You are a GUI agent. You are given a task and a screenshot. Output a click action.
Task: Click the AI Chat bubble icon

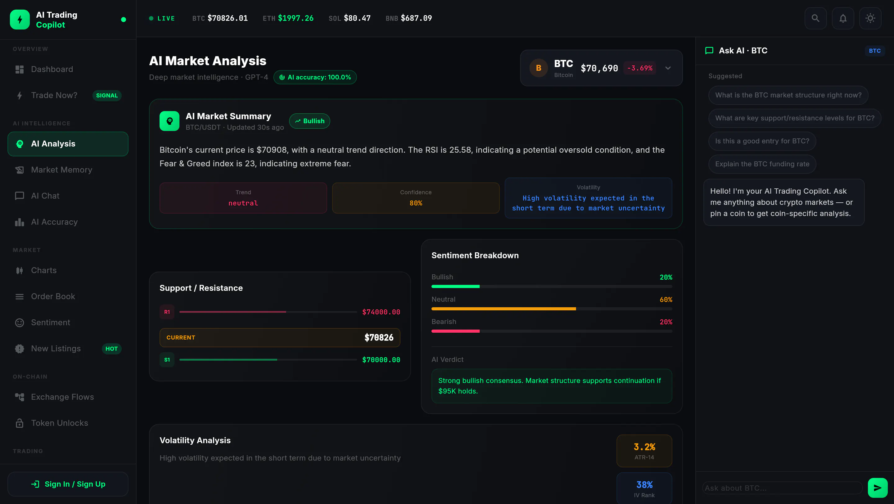click(20, 196)
